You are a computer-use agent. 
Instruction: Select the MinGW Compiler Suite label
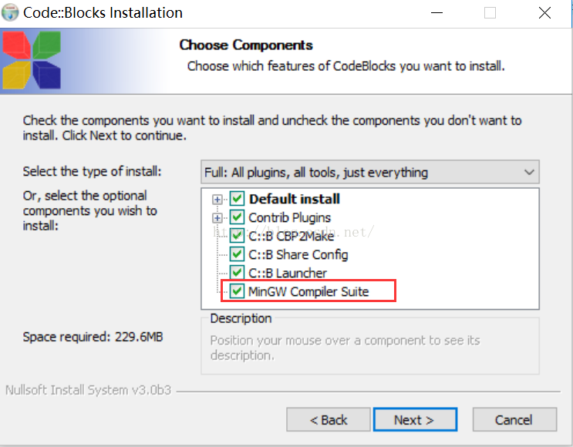click(x=308, y=291)
